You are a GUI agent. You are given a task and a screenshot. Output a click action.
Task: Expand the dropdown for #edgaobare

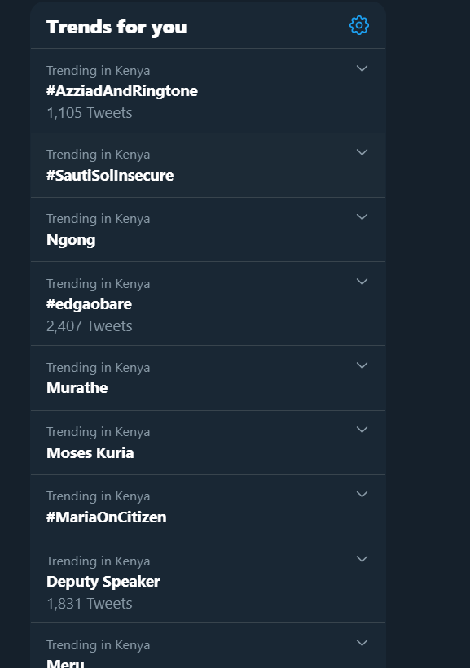coord(362,281)
